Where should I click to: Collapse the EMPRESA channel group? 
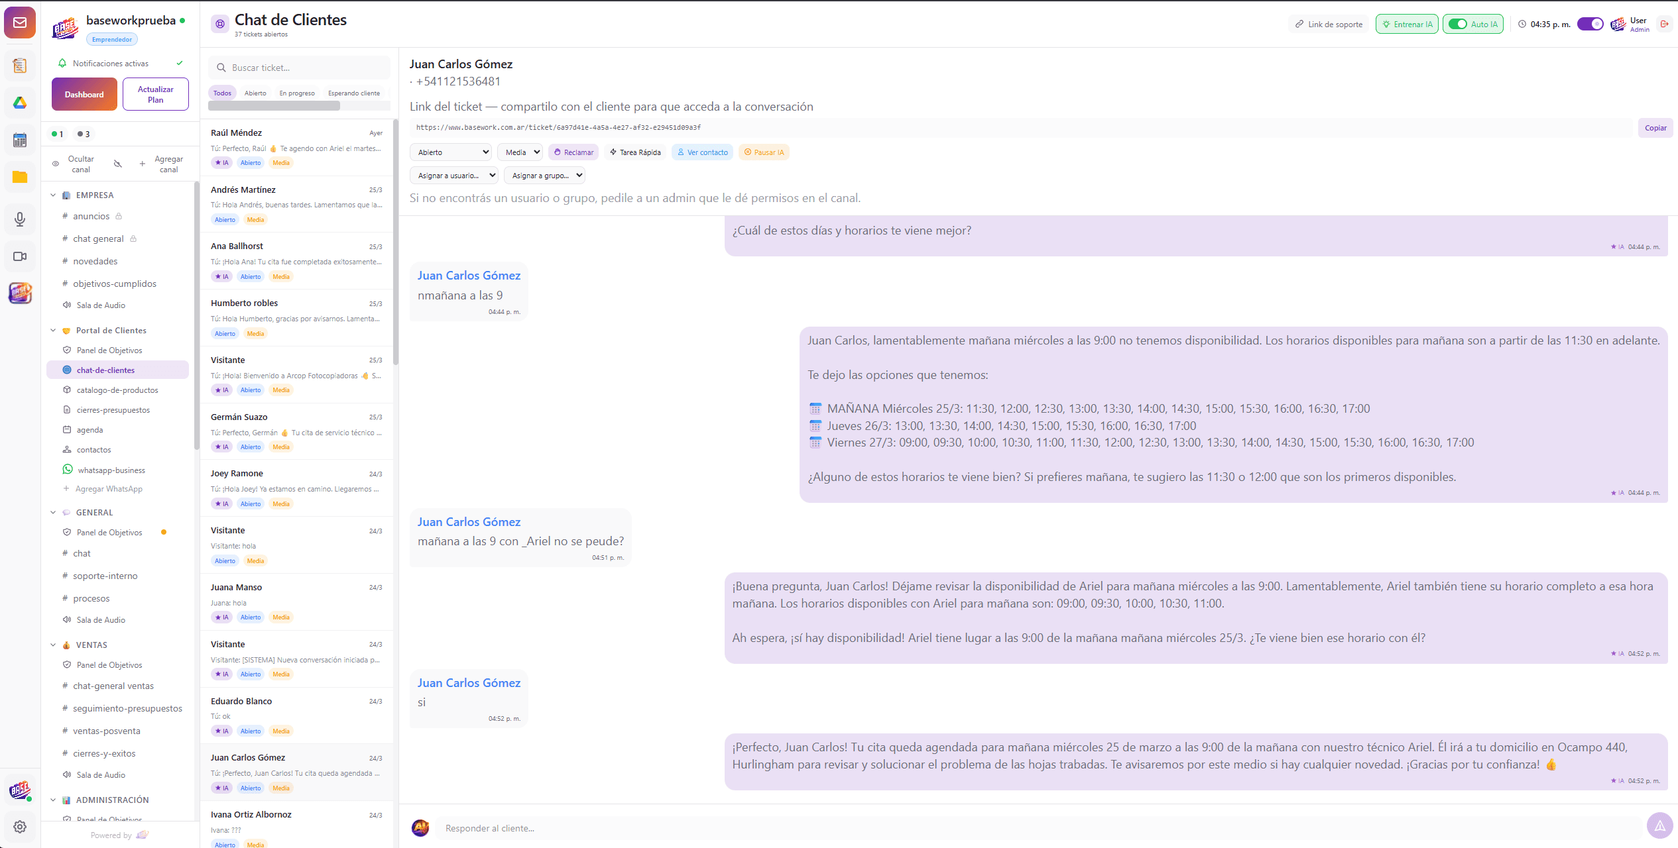coord(54,195)
